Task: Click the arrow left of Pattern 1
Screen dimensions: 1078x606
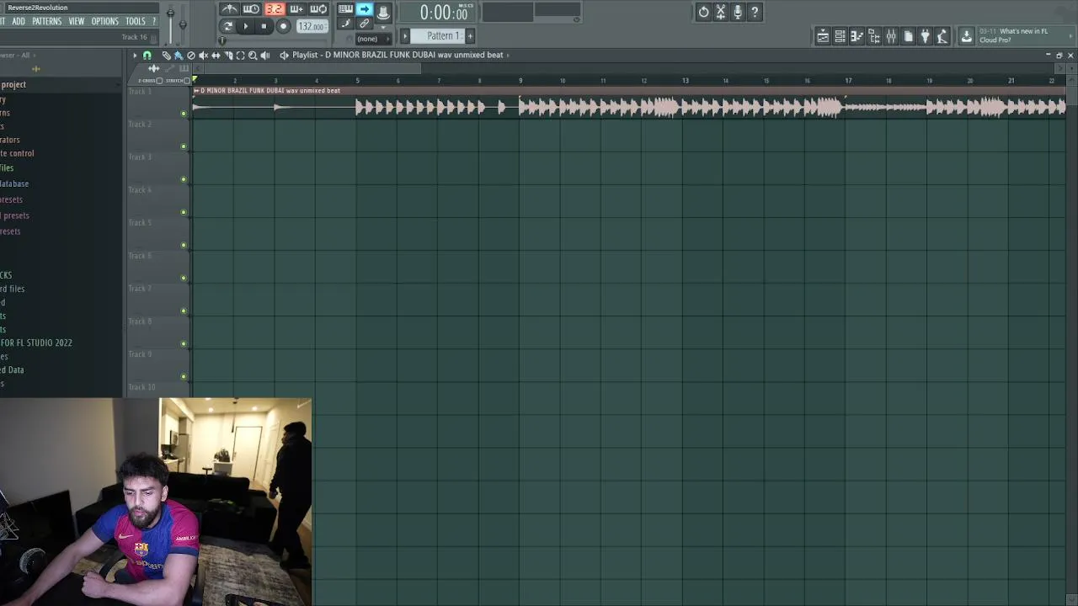Action: (405, 35)
